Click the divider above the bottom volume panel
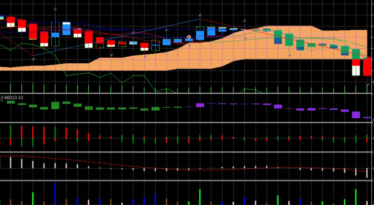 click(x=187, y=180)
